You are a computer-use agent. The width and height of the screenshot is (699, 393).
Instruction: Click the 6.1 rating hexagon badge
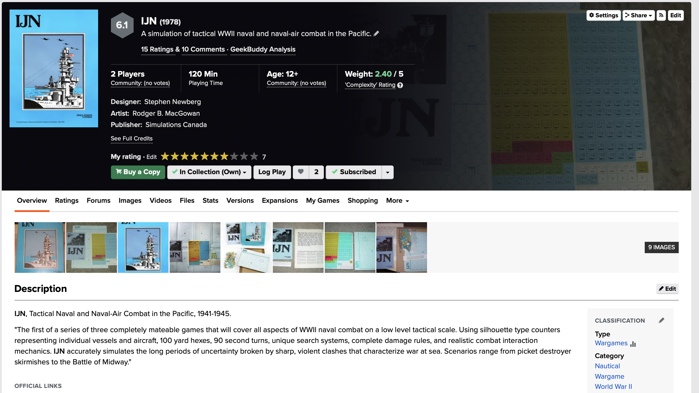point(122,25)
